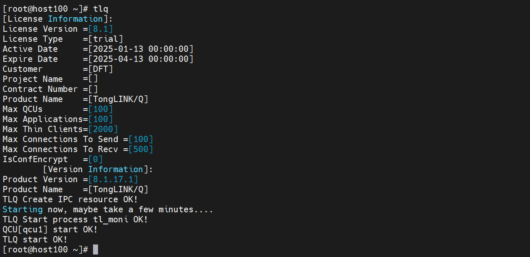Click the empty Contract Number brackets
Screen dimensions: 530x257
[x=93, y=89]
